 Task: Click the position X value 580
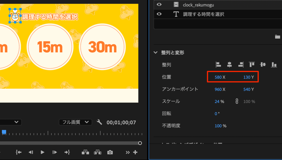218,77
